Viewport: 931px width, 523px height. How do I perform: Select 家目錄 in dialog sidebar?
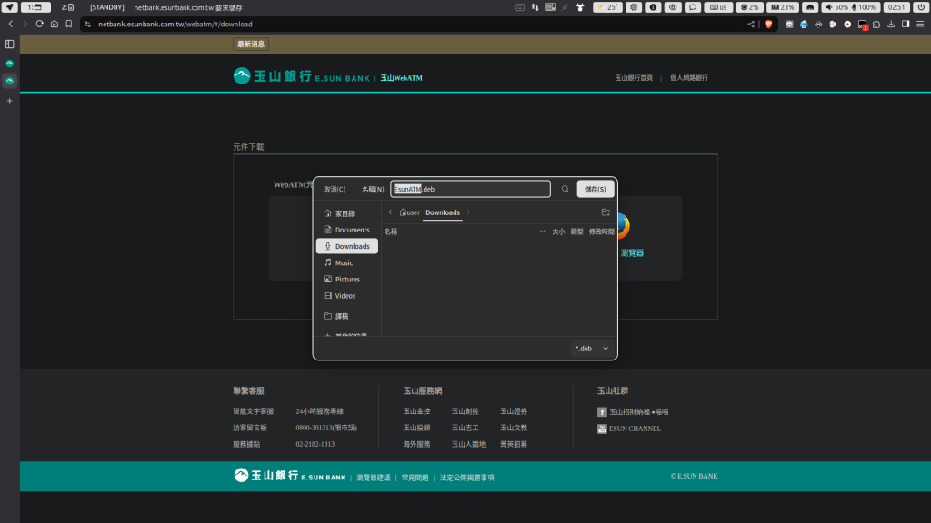(346, 213)
